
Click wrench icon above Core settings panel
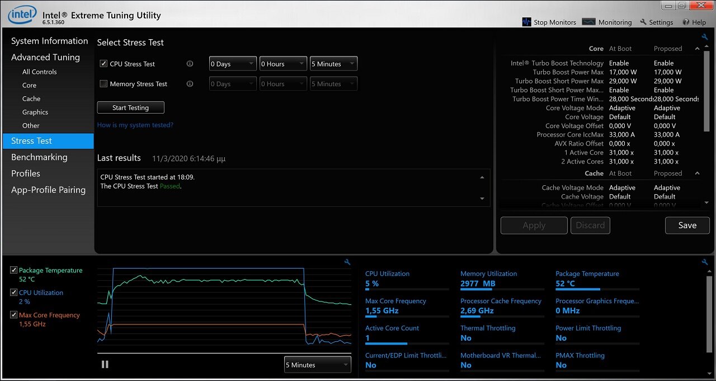705,37
